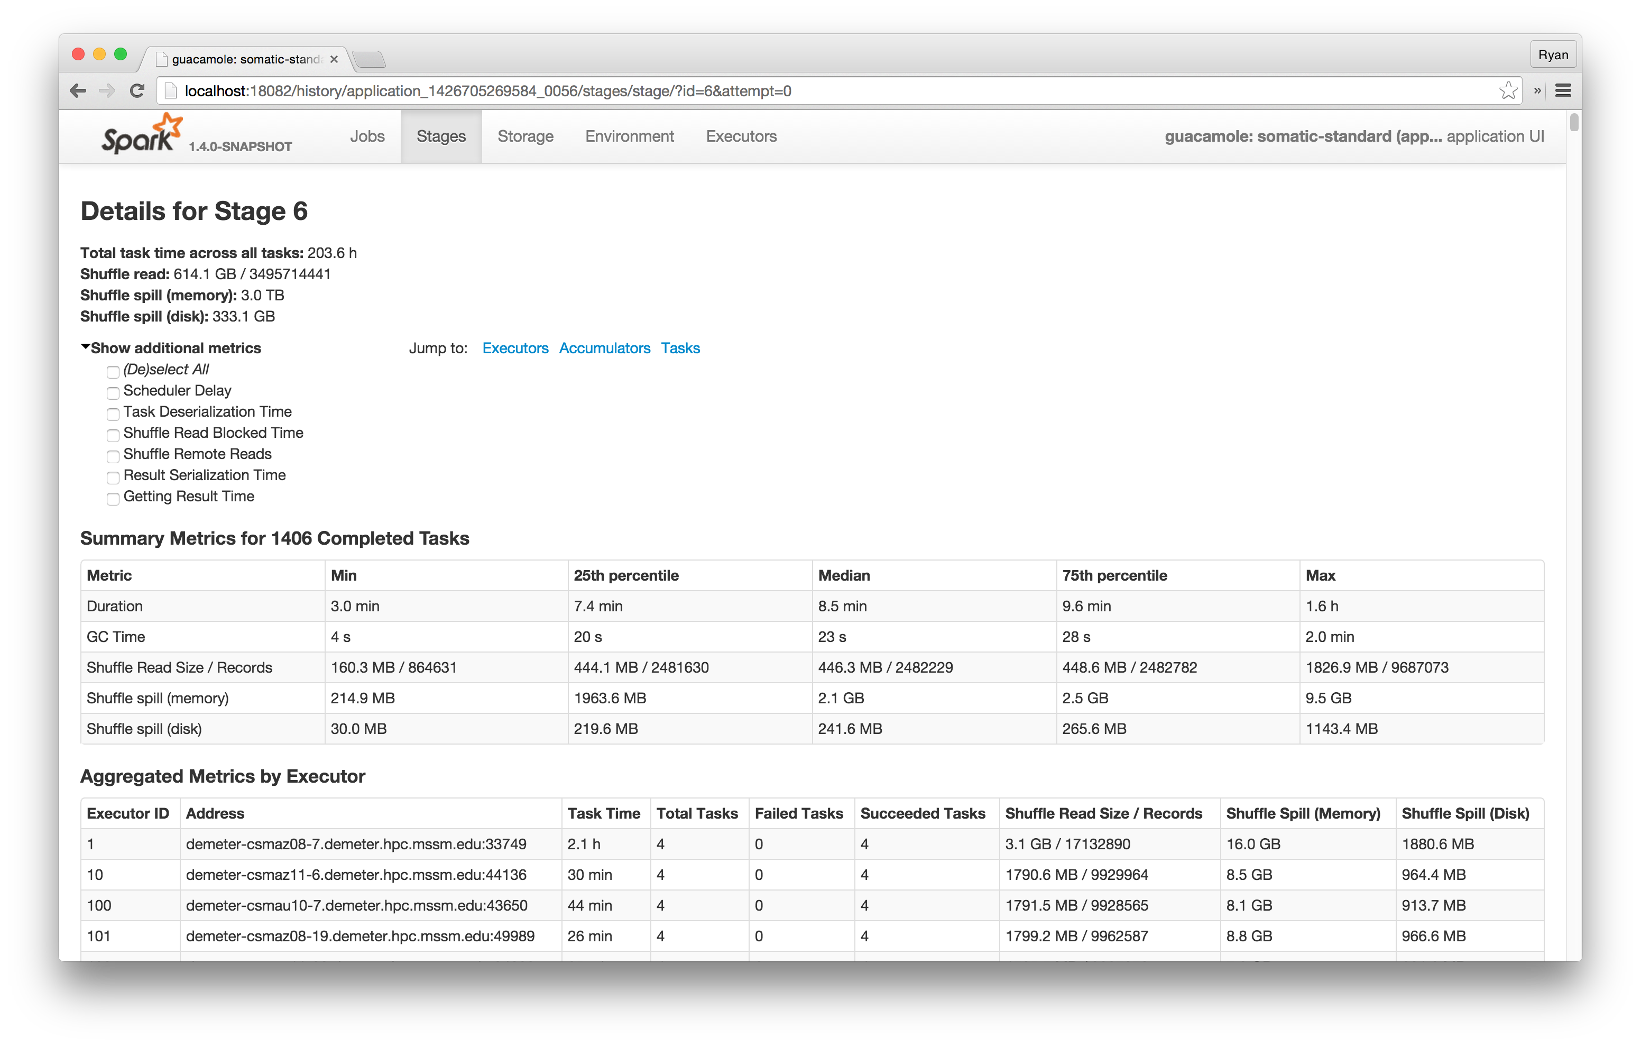
Task: Switch to the Jobs tab
Action: [x=367, y=136]
